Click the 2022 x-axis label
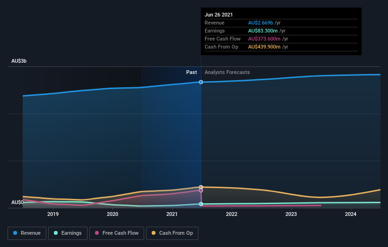Viewport: 388px width, 247px height. tap(232, 214)
